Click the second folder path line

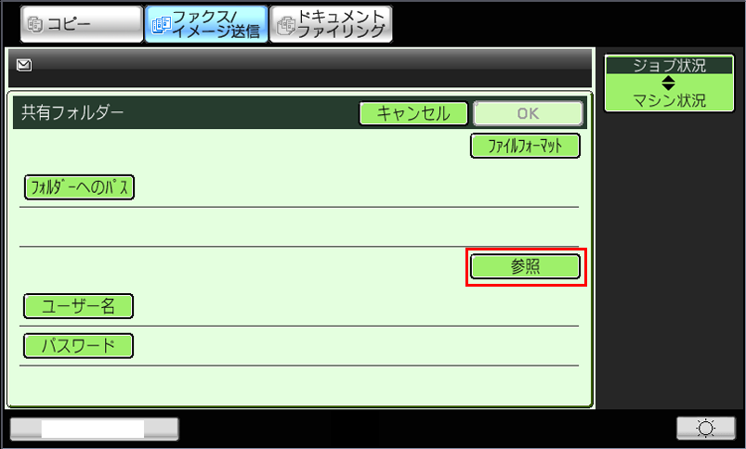[299, 227]
